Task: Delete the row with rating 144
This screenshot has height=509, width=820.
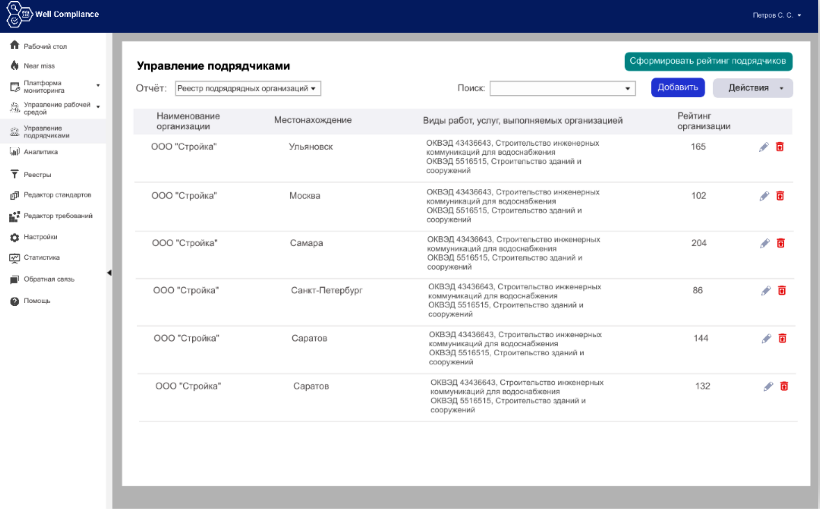Action: pyautogui.click(x=782, y=339)
